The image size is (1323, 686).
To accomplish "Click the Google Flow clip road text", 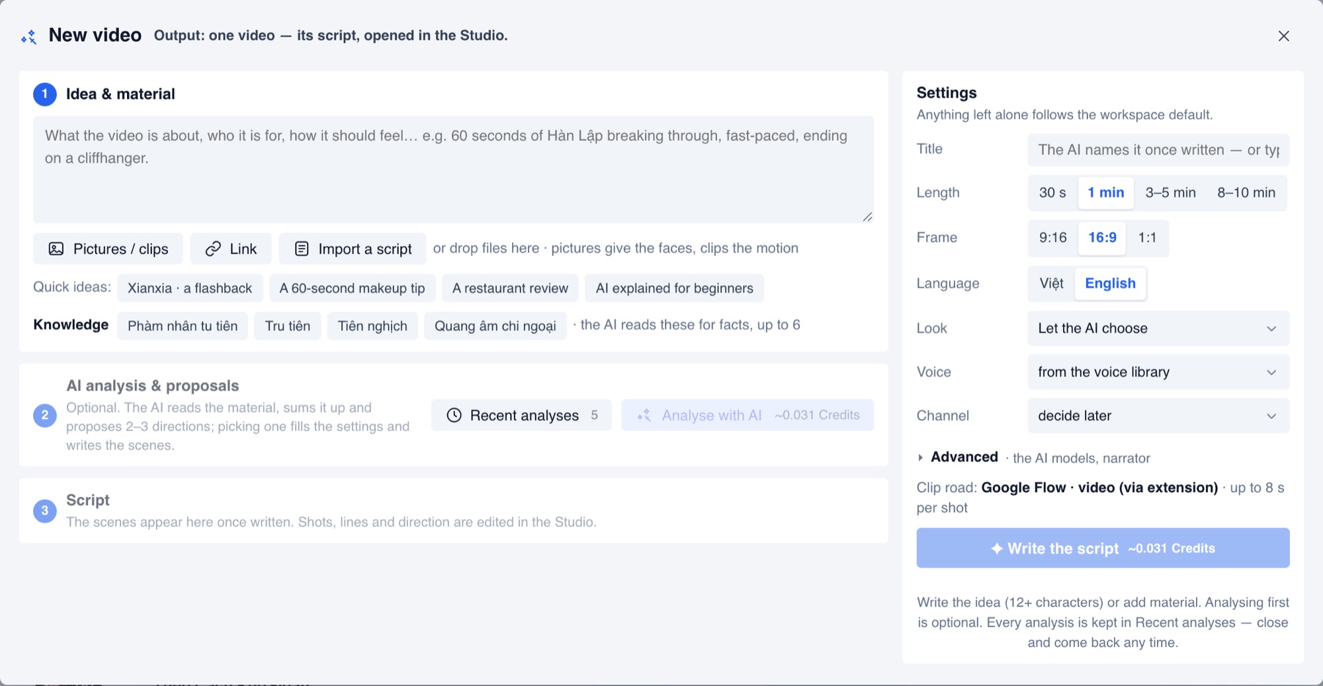I will (1099, 488).
